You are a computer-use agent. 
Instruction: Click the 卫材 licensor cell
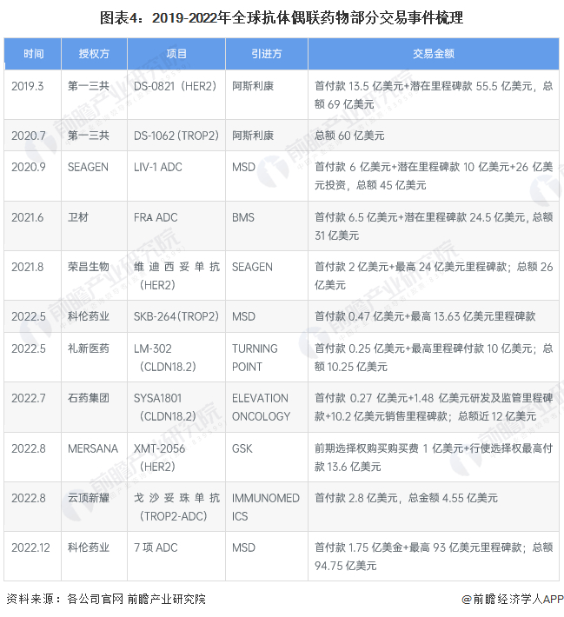[94, 226]
